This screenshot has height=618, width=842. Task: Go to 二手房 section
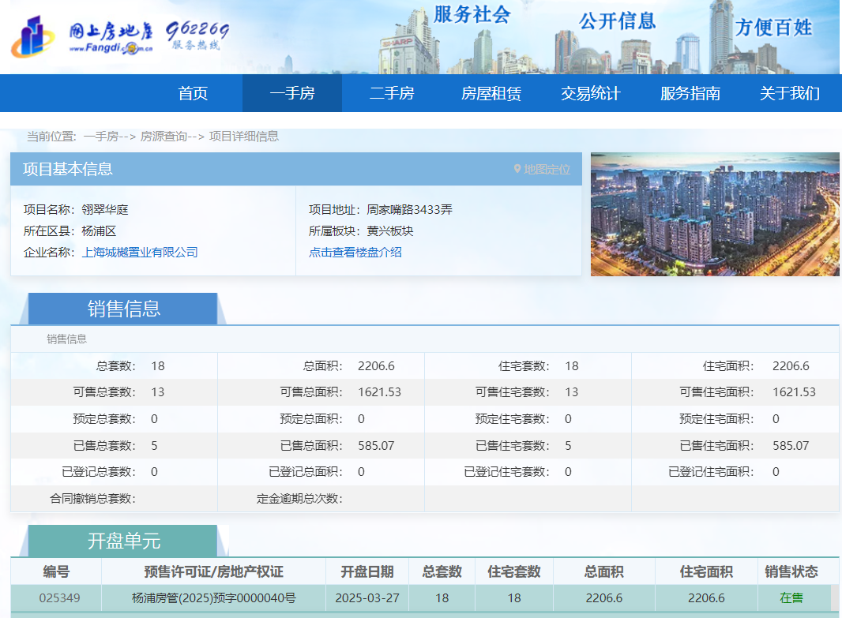click(x=392, y=93)
